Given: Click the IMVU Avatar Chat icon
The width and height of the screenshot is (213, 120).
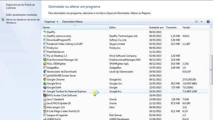Looking at the screenshot, I should coord(45,95).
